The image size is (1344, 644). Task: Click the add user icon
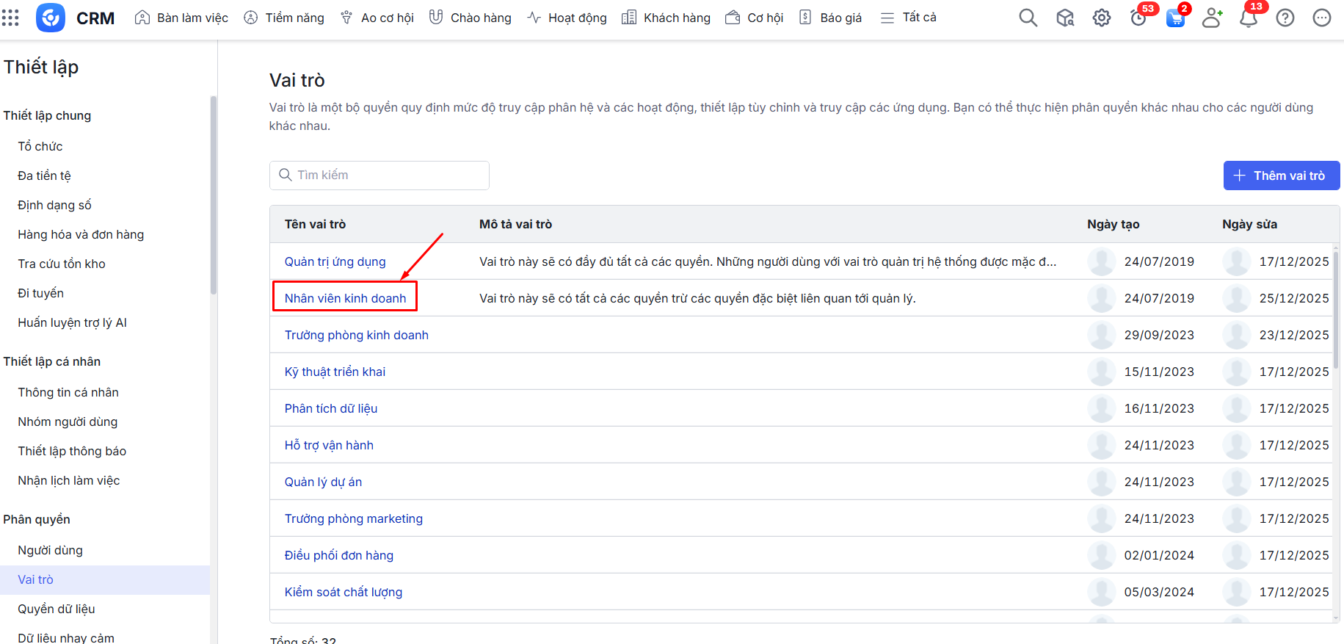[1212, 18]
